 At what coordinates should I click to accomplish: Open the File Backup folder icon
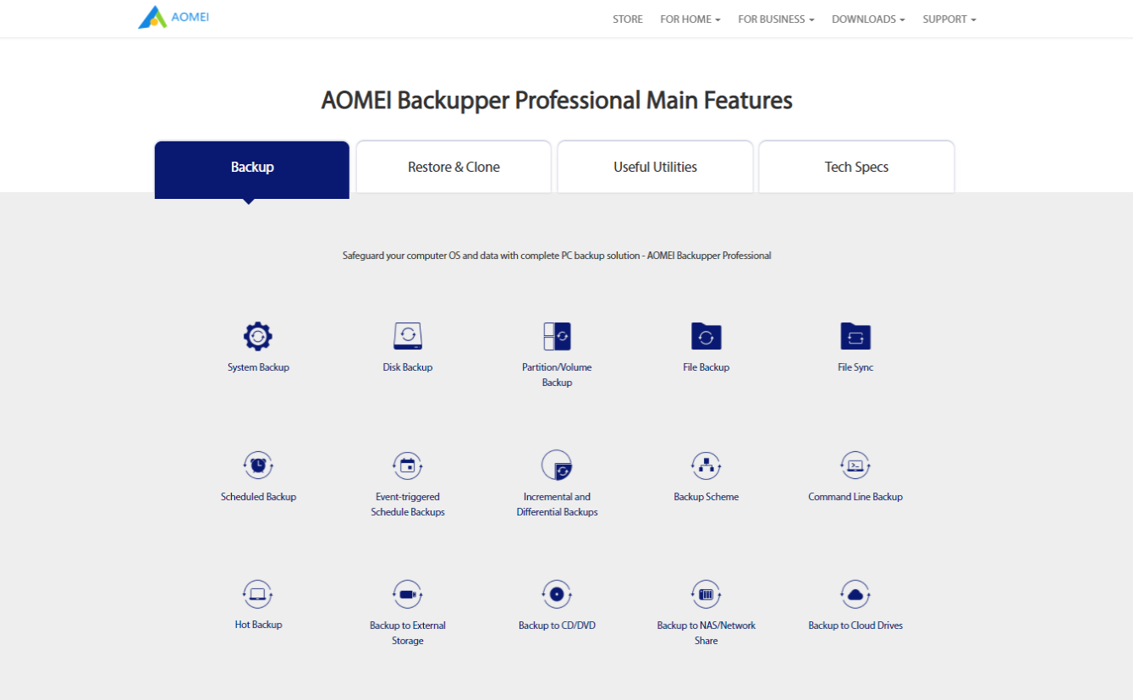pyautogui.click(x=706, y=336)
